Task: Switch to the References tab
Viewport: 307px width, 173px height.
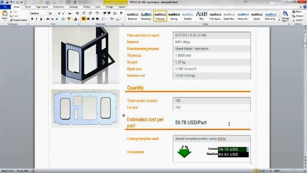Action: point(59,7)
